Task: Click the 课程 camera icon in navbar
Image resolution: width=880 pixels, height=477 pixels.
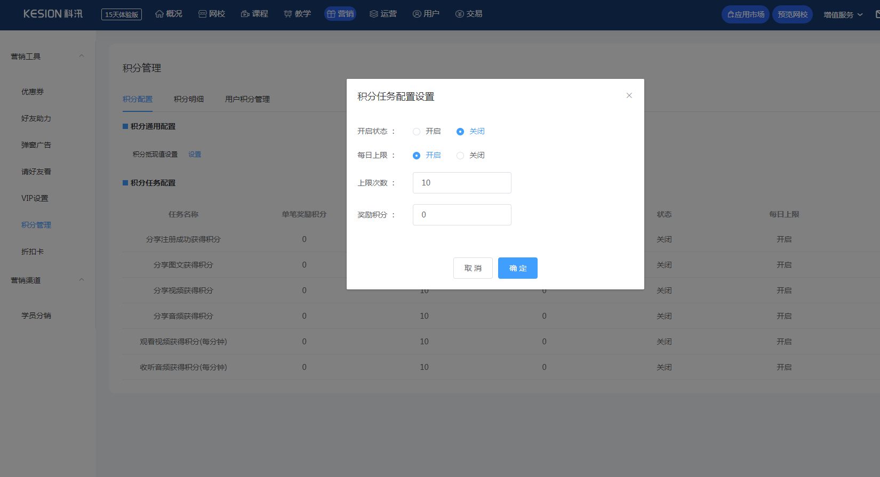Action: pos(245,14)
